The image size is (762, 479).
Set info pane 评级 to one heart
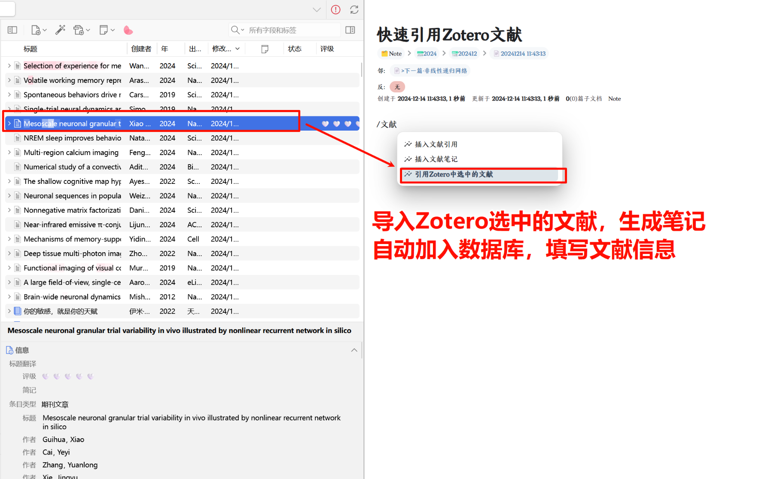[45, 376]
